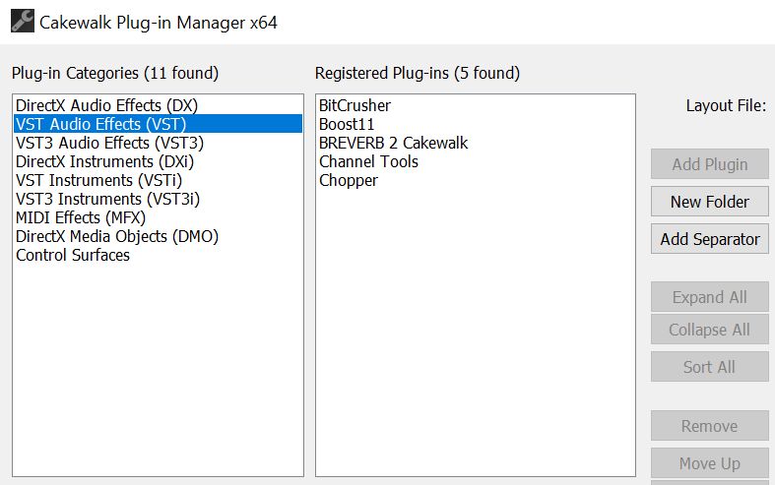Image resolution: width=775 pixels, height=485 pixels.
Task: Click the Add Plugin button
Action: pyautogui.click(x=709, y=164)
